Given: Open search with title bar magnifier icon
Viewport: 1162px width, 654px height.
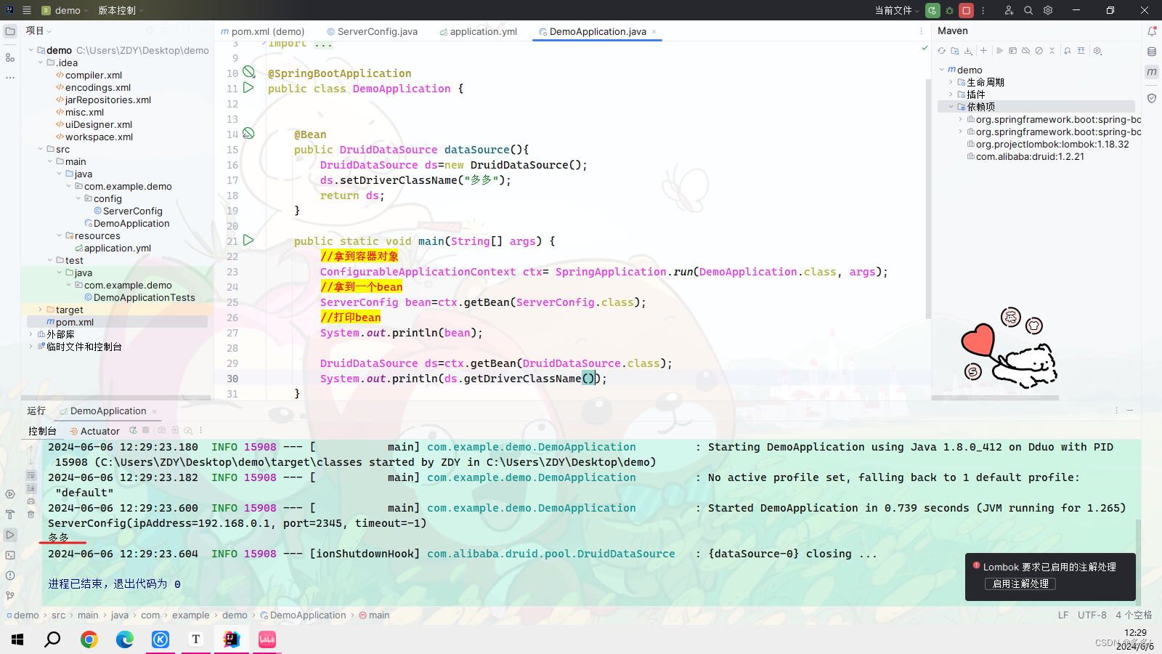Looking at the screenshot, I should (x=1028, y=10).
